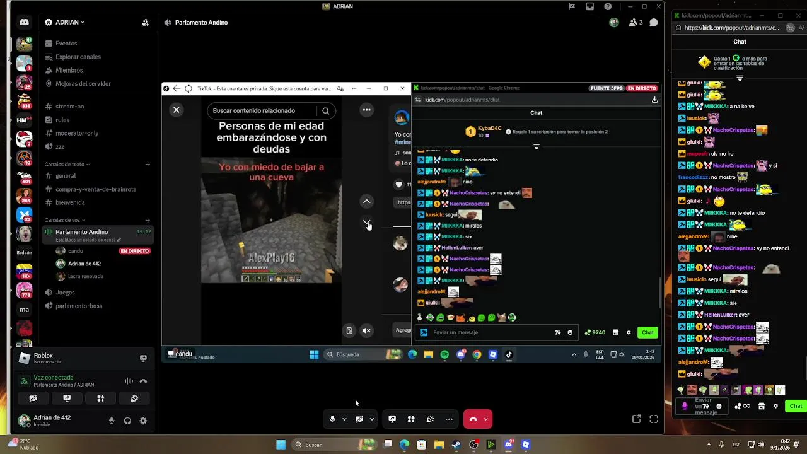Hang up with the red disconnect button
807x454 pixels.
(x=473, y=419)
